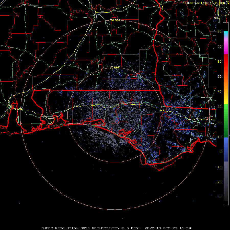Pick the bright green segment of the color bar

pyautogui.click(x=226, y=111)
